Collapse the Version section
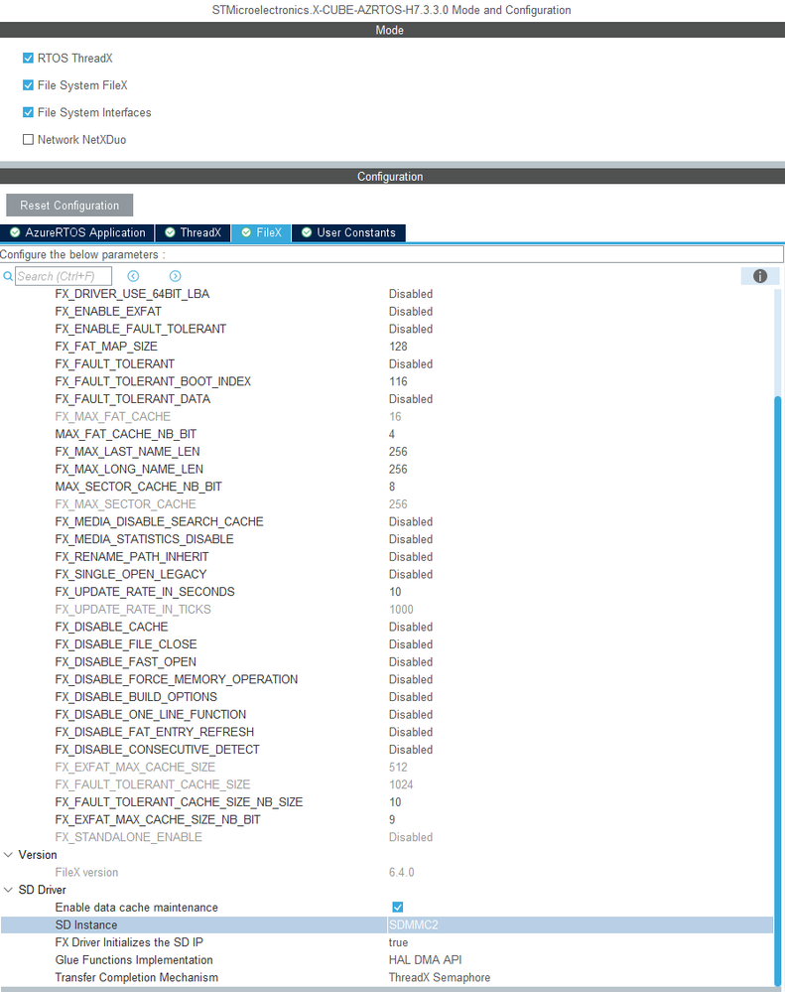The width and height of the screenshot is (785, 992). click(x=8, y=855)
